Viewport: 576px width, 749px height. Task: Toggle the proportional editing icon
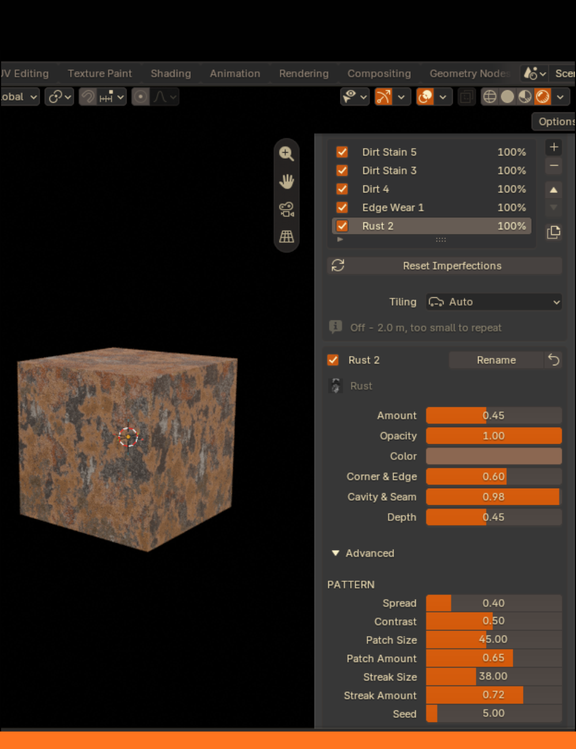[x=141, y=97]
